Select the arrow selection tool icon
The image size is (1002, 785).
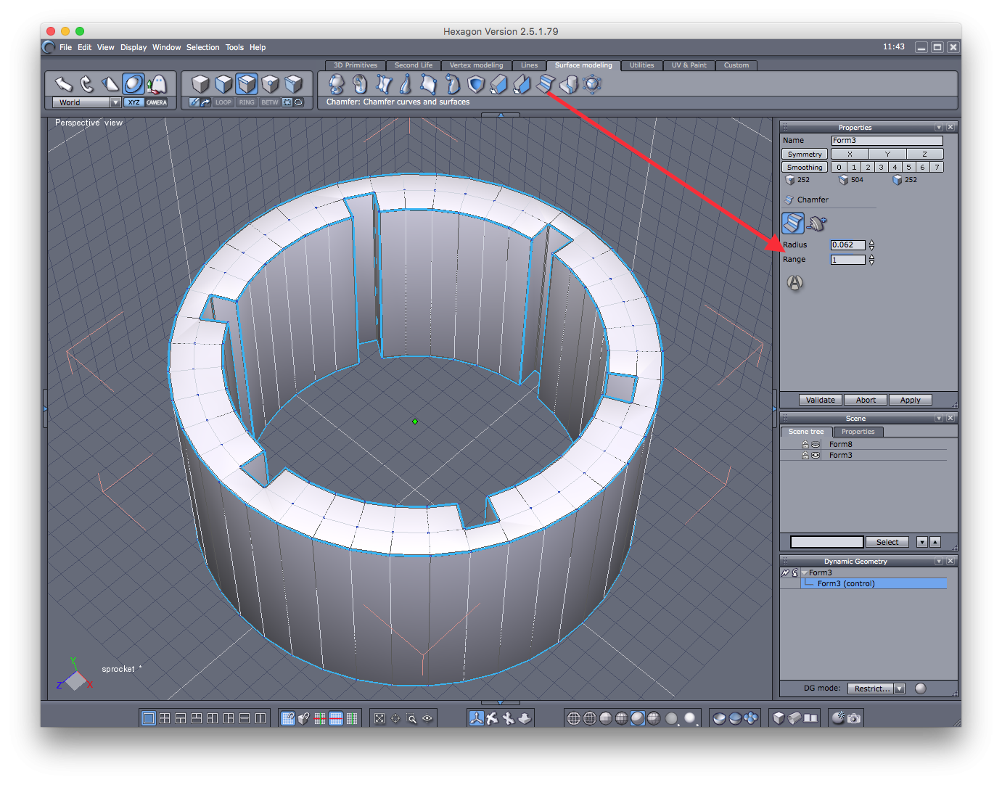pyautogui.click(x=64, y=84)
